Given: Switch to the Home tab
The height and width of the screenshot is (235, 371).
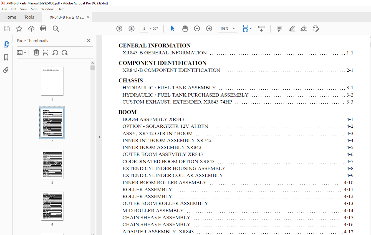Looking at the screenshot, I should pyautogui.click(x=10, y=17).
